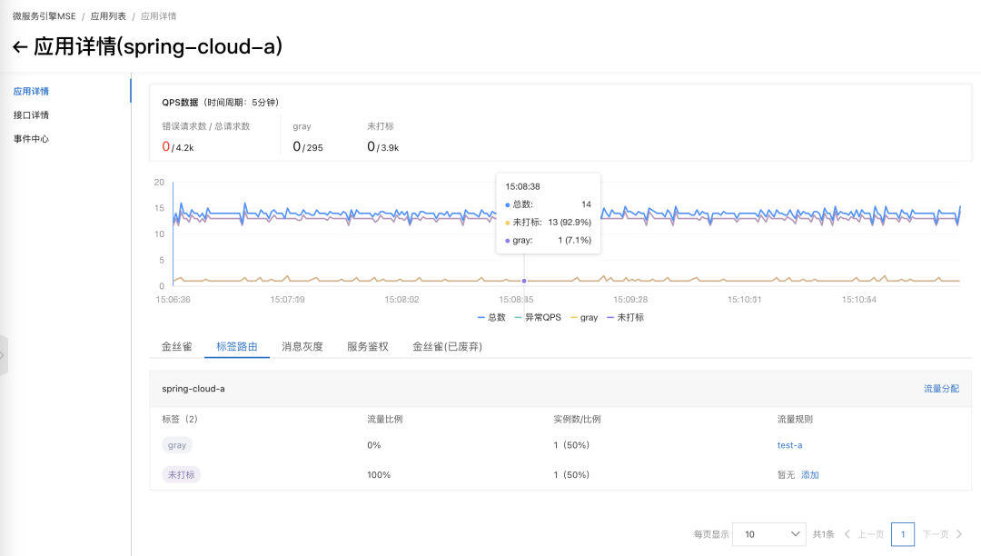This screenshot has width=981, height=556.
Task: Go to 上一页 previous page
Action: coord(864,534)
